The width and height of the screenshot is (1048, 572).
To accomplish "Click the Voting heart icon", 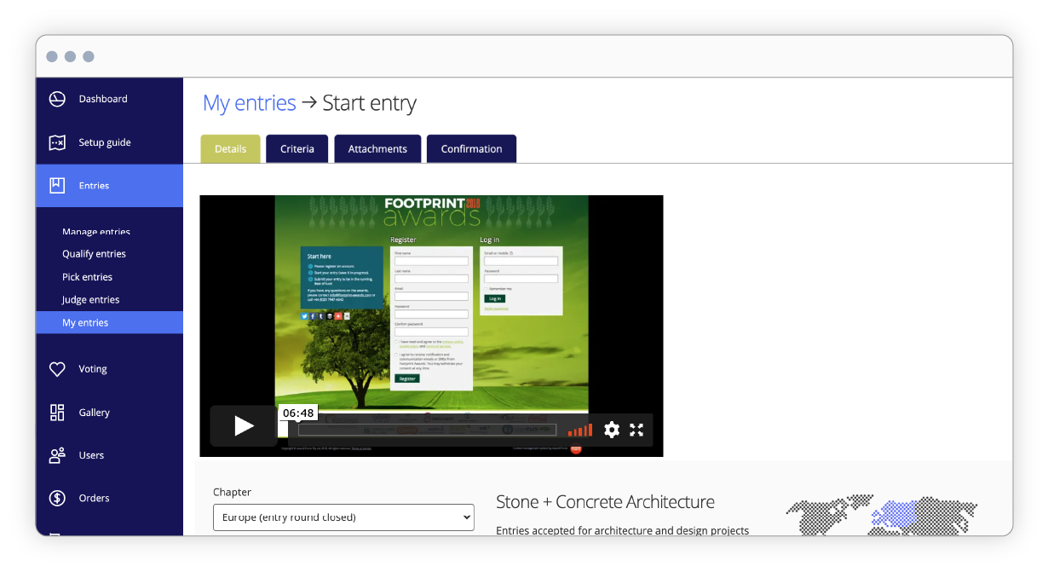I will tap(57, 369).
